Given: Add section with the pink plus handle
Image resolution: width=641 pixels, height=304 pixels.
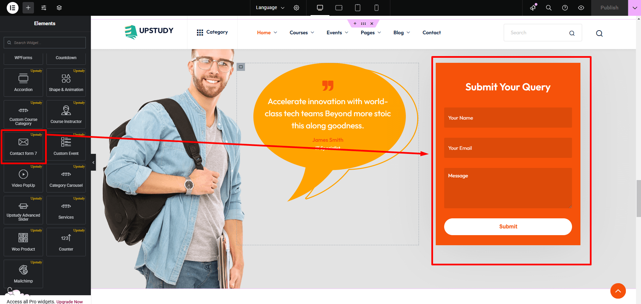Looking at the screenshot, I should click(x=355, y=24).
